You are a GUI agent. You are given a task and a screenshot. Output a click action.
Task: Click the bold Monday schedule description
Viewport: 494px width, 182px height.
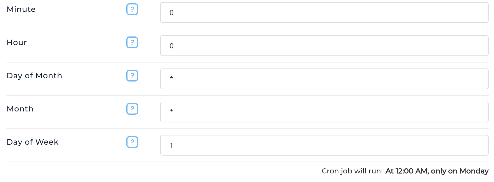click(437, 171)
